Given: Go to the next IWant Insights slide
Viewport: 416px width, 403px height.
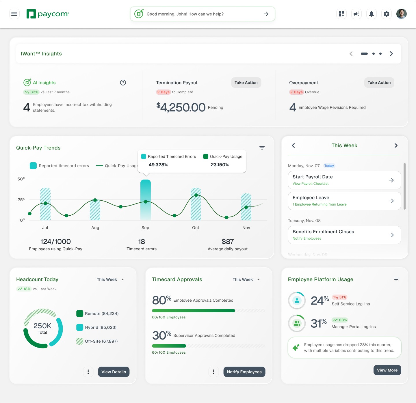Looking at the screenshot, I should [x=391, y=54].
